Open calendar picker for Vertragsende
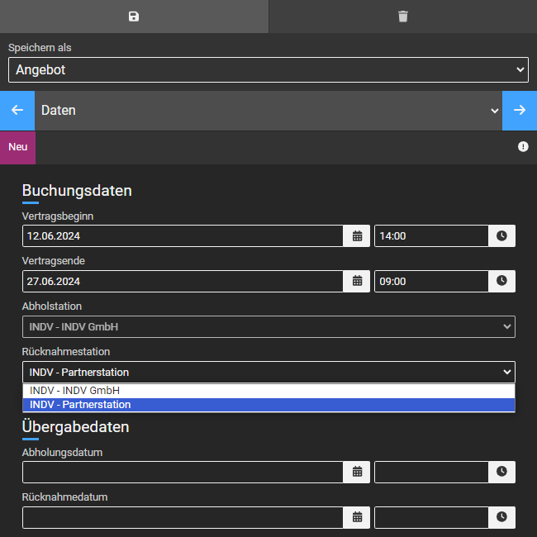 pos(357,281)
